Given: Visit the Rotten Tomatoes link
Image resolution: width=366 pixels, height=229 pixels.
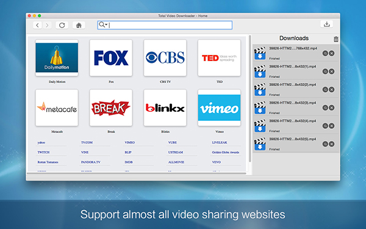Looking at the screenshot, I should (48, 162).
